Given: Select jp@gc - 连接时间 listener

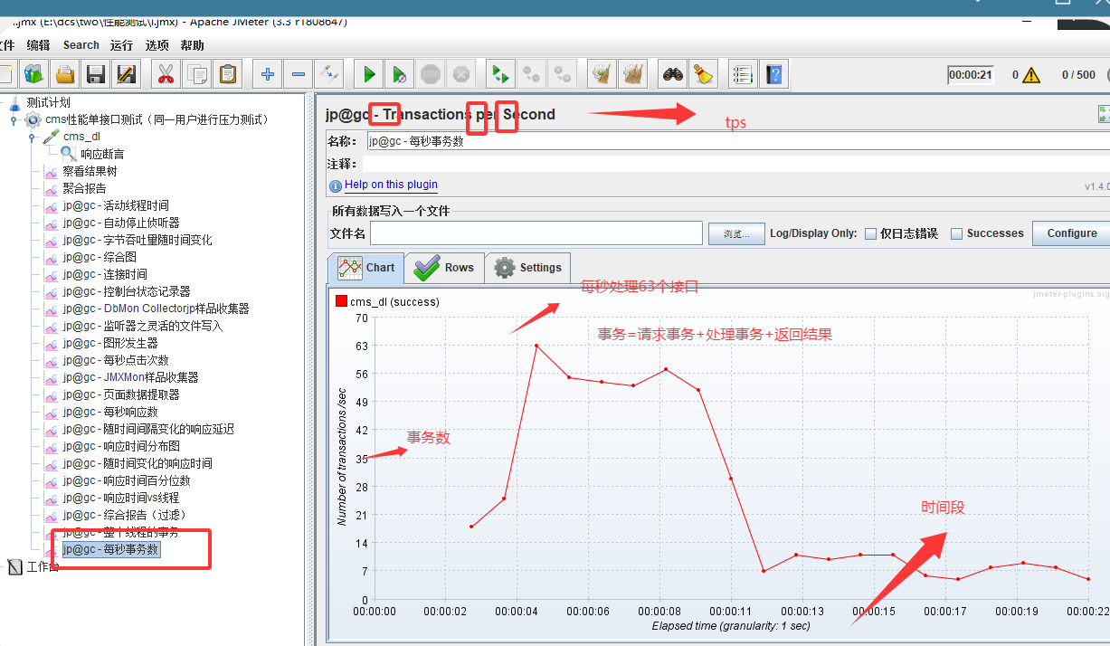Looking at the screenshot, I should [105, 274].
